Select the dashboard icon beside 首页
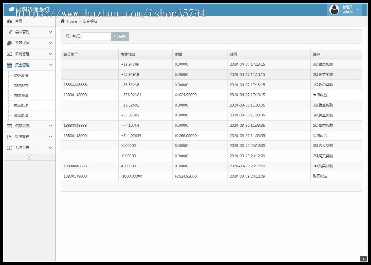Viewport: 371px width, 265px height. pos(10,21)
